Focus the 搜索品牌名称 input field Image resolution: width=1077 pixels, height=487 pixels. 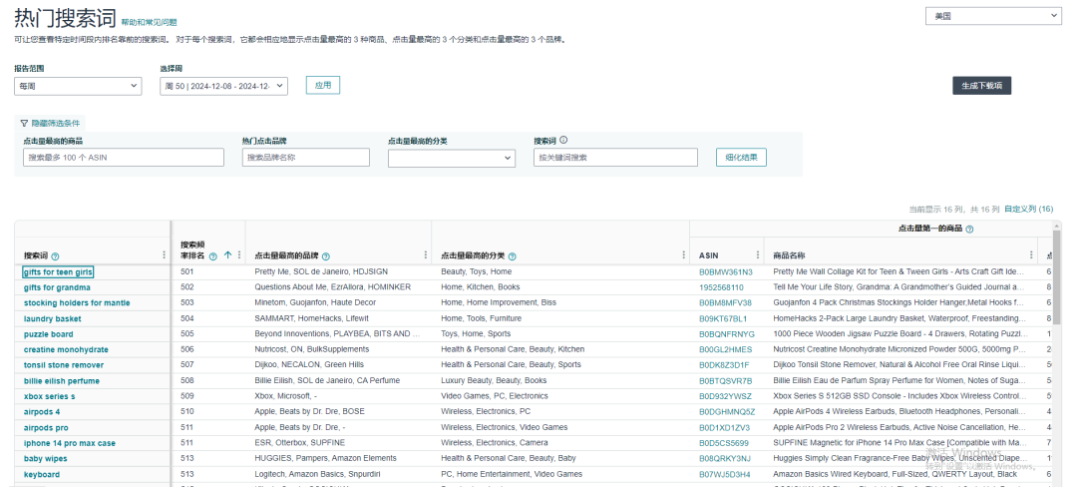click(306, 158)
